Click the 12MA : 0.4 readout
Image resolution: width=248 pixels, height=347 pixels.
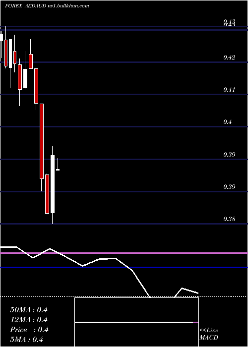click(x=29, y=320)
